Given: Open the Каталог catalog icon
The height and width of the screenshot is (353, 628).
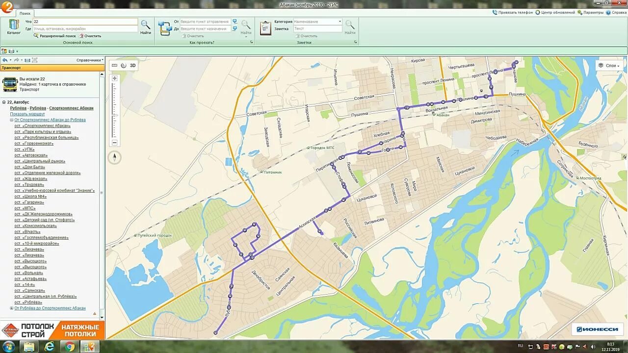Looking at the screenshot, I should click(x=13, y=26).
